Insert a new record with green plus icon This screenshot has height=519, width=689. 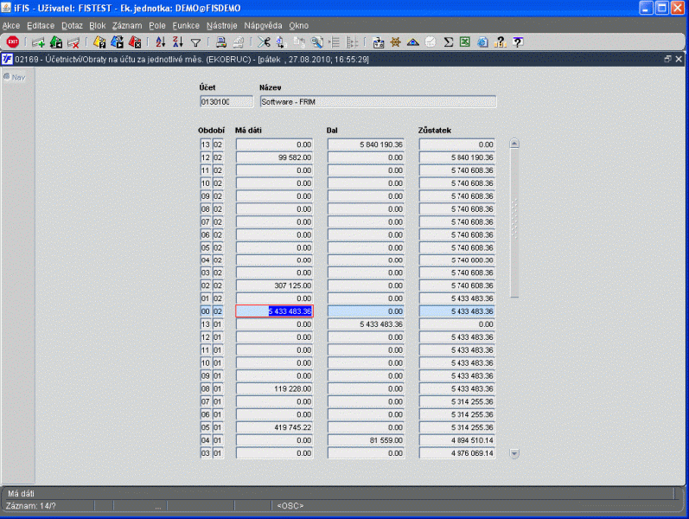38,42
